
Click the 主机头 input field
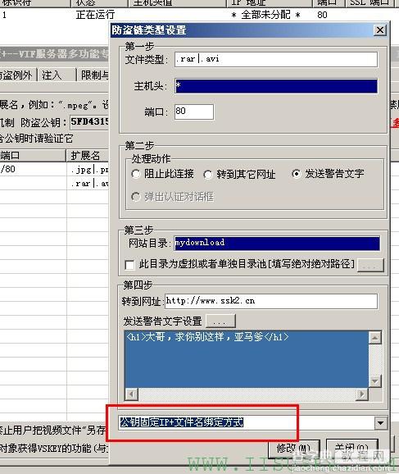276,86
